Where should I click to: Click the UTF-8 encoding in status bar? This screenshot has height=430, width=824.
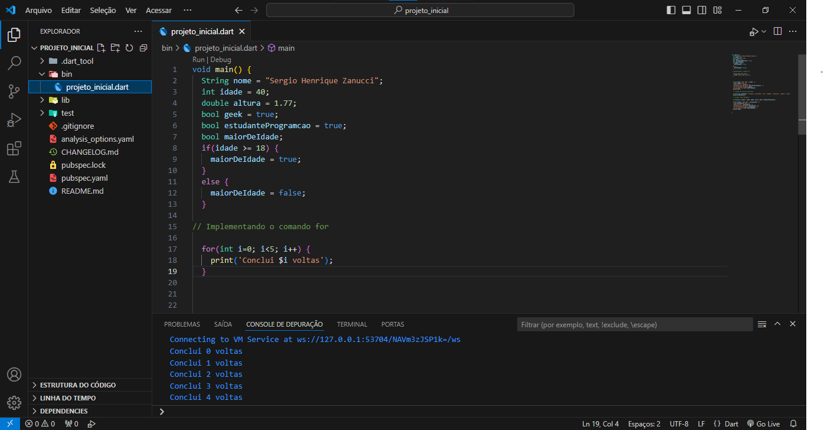tap(679, 424)
